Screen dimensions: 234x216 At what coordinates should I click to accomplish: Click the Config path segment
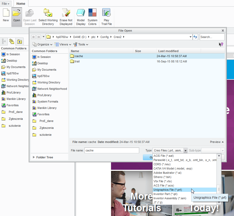click(x=104, y=37)
